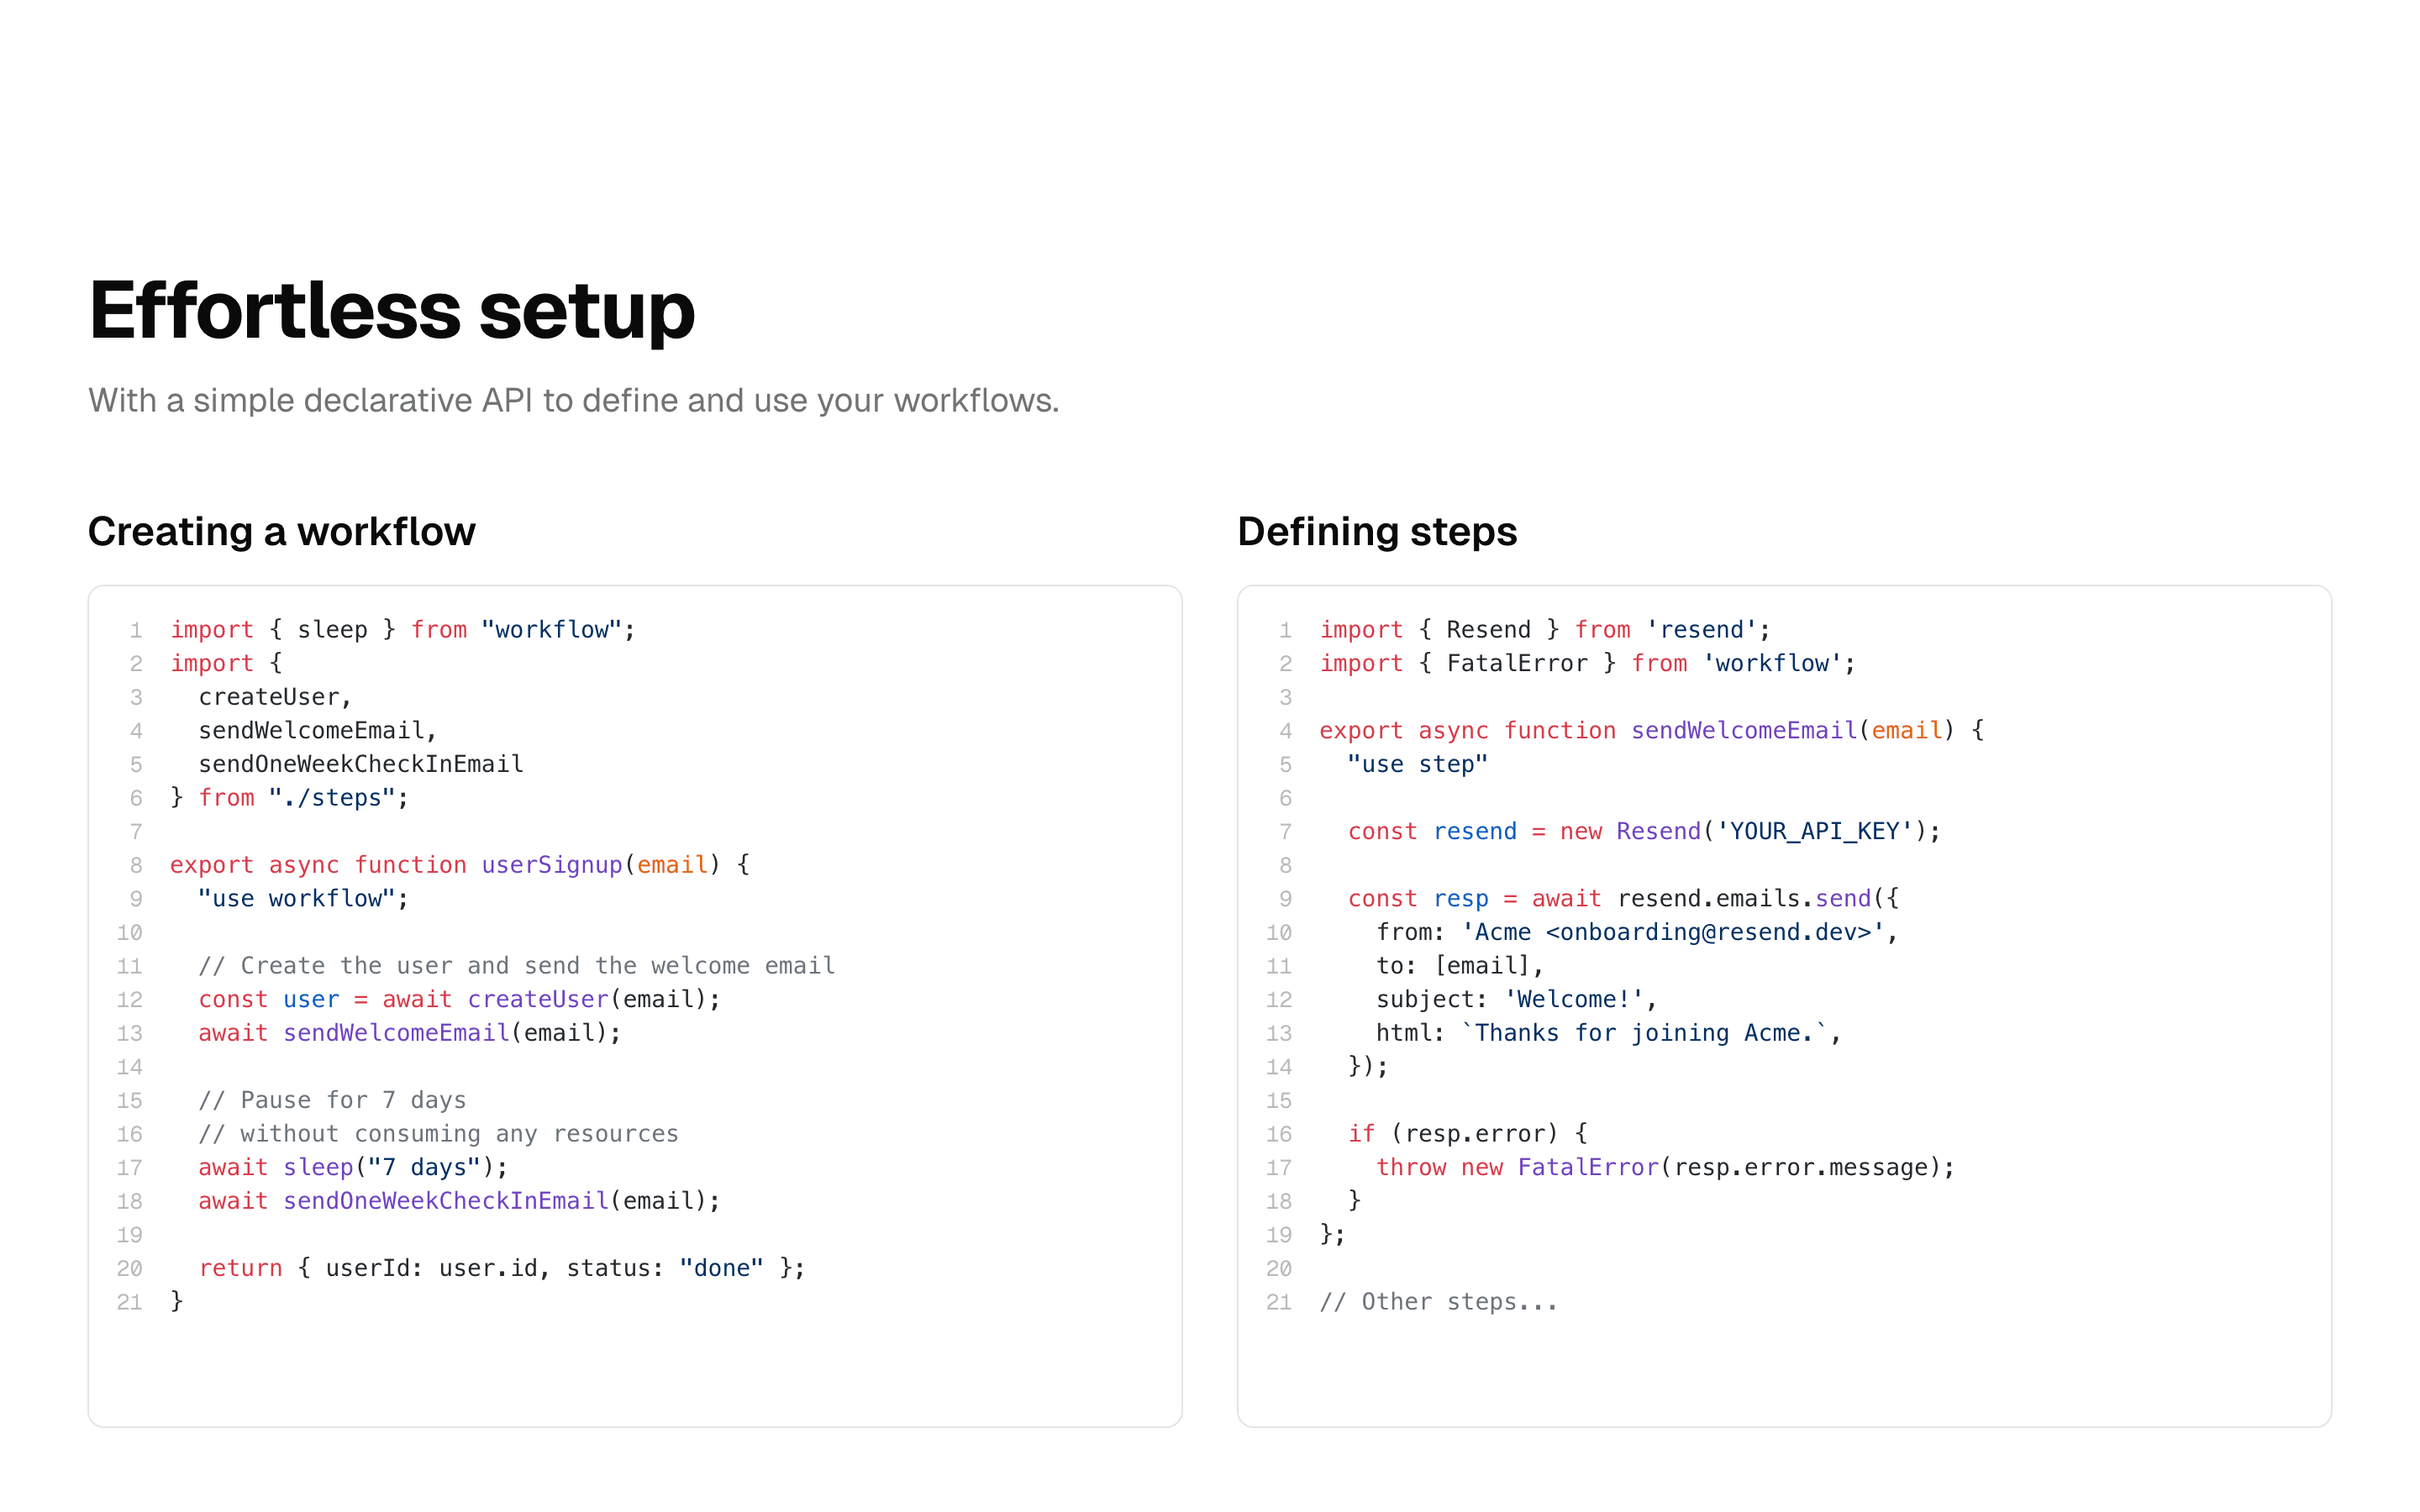Select the sleep import from "workflow"
The width and height of the screenshot is (2420, 1512).
point(400,629)
